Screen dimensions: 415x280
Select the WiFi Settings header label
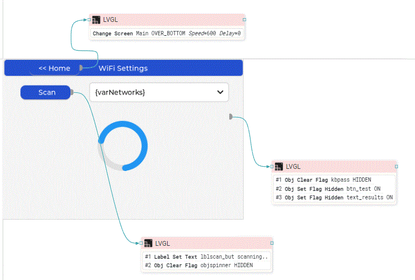click(123, 68)
